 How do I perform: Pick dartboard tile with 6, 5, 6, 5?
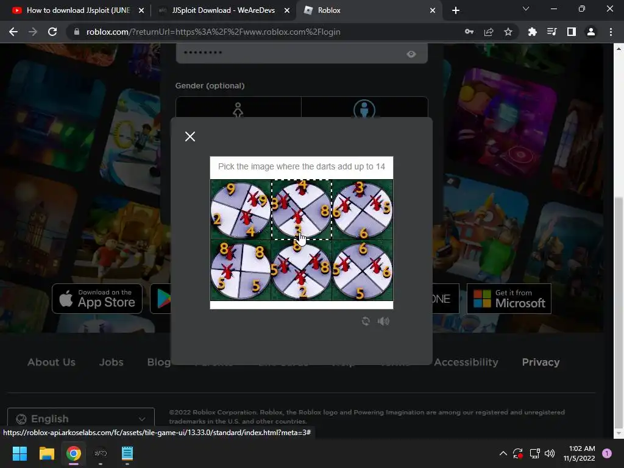pos(362,270)
